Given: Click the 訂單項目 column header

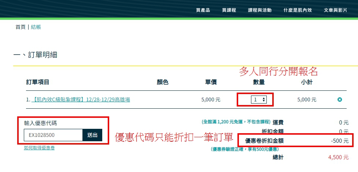Looking at the screenshot, I should coord(38,82).
